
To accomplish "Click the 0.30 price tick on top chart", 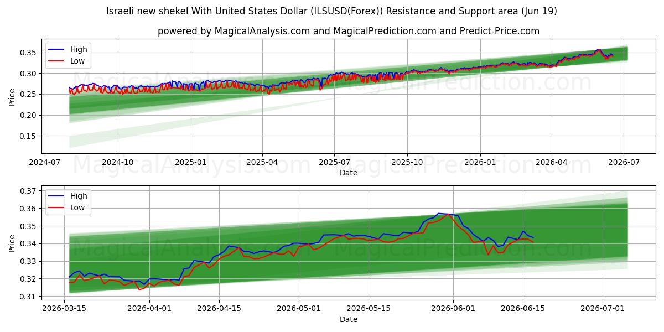I will pyautogui.click(x=29, y=74).
